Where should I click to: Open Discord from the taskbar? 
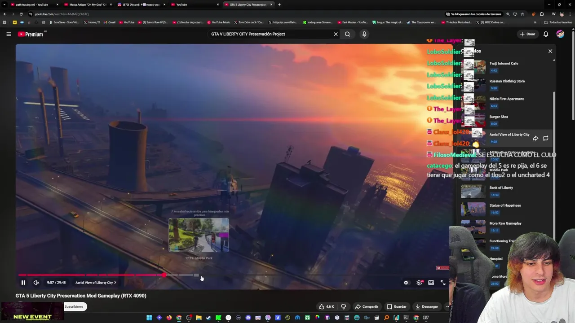tap(248, 318)
